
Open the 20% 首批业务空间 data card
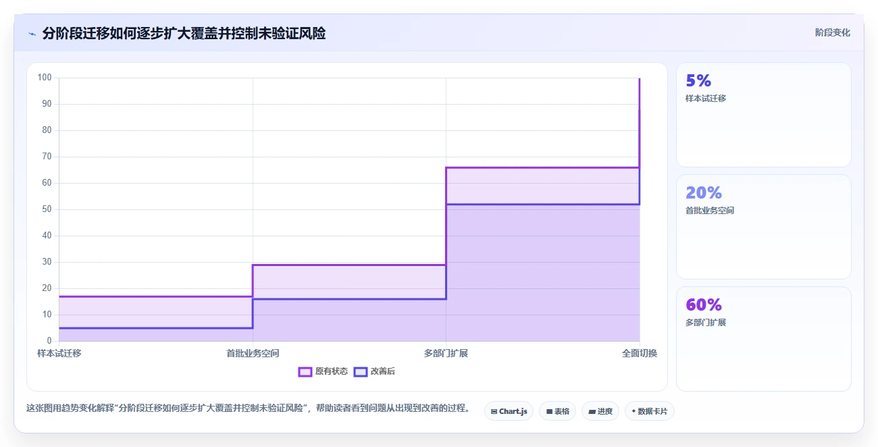click(763, 227)
